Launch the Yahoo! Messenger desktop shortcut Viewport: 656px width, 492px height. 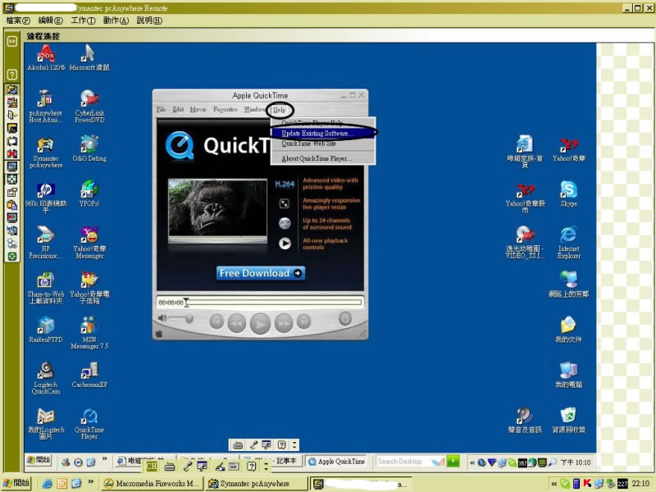pos(89,242)
